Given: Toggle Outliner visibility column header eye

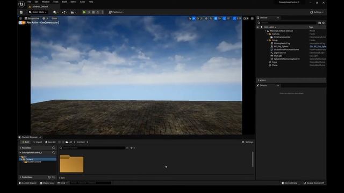Looking at the screenshot, I should pyautogui.click(x=258, y=27).
